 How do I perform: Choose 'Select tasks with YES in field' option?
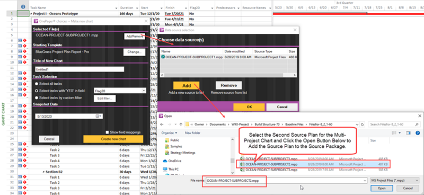point(37,91)
